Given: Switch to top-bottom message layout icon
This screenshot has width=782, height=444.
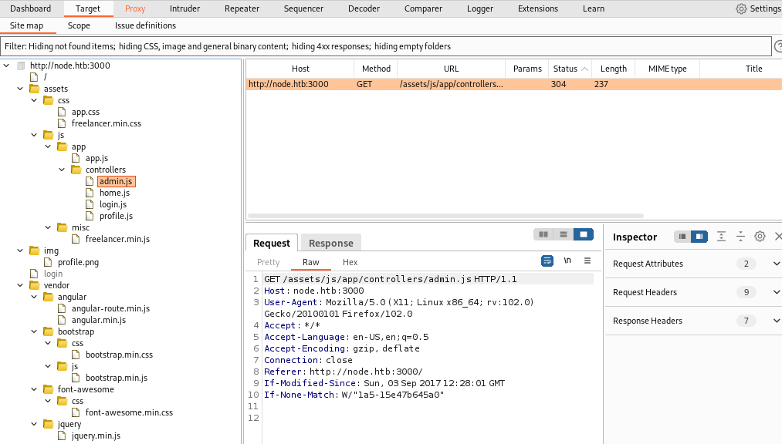Looking at the screenshot, I should (564, 234).
